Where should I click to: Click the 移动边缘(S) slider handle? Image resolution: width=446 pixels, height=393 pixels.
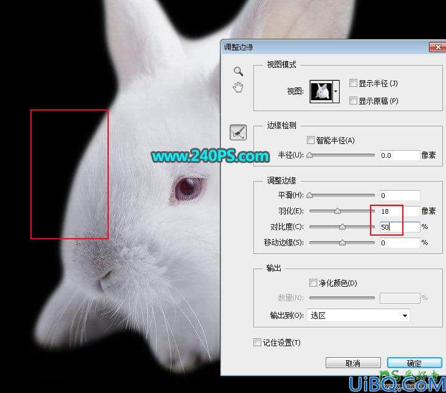343,242
